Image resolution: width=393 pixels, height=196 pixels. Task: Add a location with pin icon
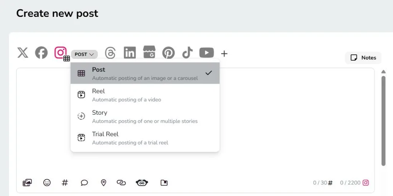coord(104,183)
